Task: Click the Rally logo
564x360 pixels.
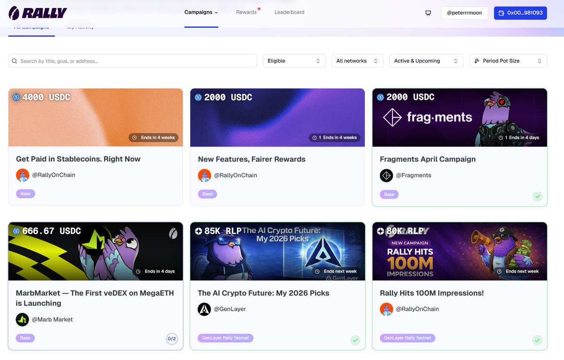Action: [38, 13]
